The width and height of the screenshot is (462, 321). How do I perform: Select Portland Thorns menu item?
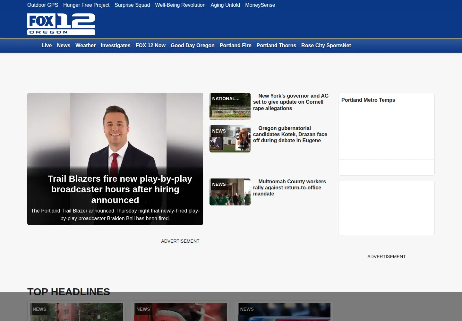[276, 46]
